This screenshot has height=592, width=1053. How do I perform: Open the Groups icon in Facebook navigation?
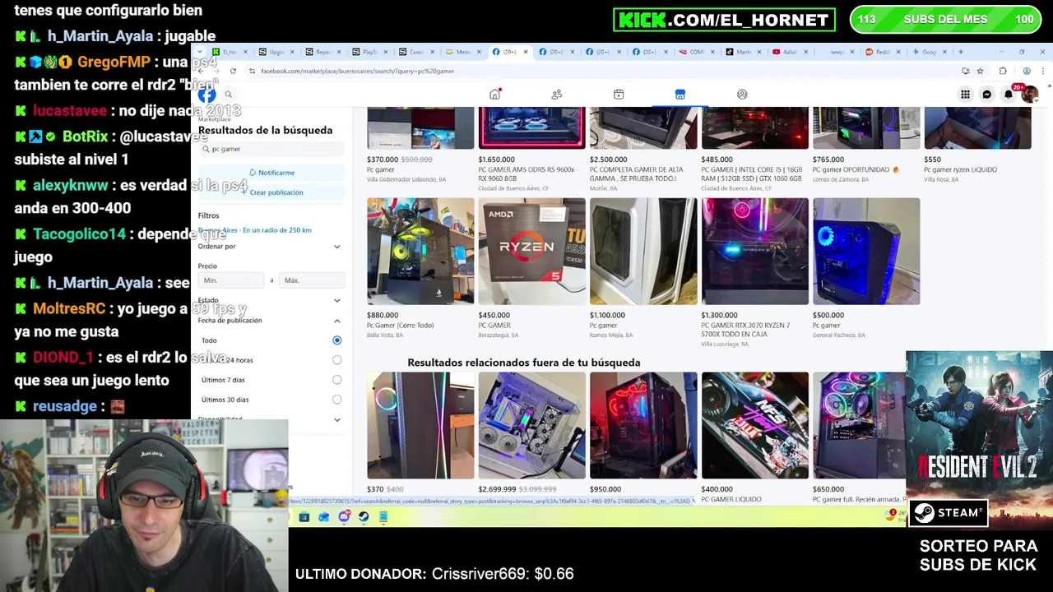[x=742, y=95]
